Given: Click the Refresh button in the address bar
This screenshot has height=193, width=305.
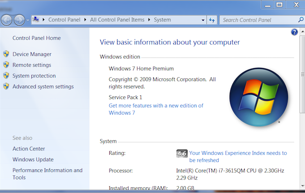Looking at the screenshot, I should pos(212,20).
